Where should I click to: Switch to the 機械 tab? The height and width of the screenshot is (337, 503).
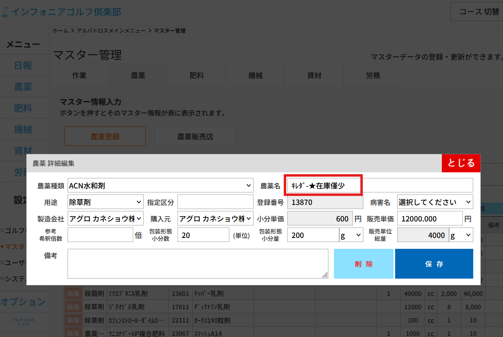[256, 75]
